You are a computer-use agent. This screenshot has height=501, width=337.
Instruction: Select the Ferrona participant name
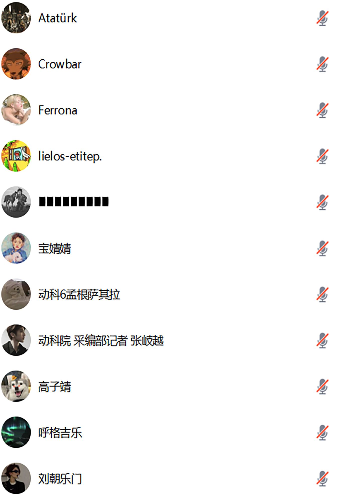pos(58,110)
